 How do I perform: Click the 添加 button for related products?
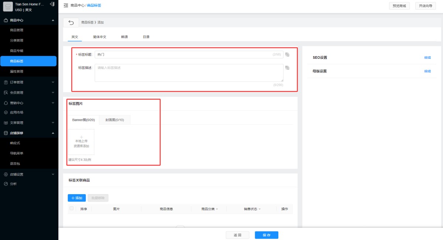click(77, 198)
